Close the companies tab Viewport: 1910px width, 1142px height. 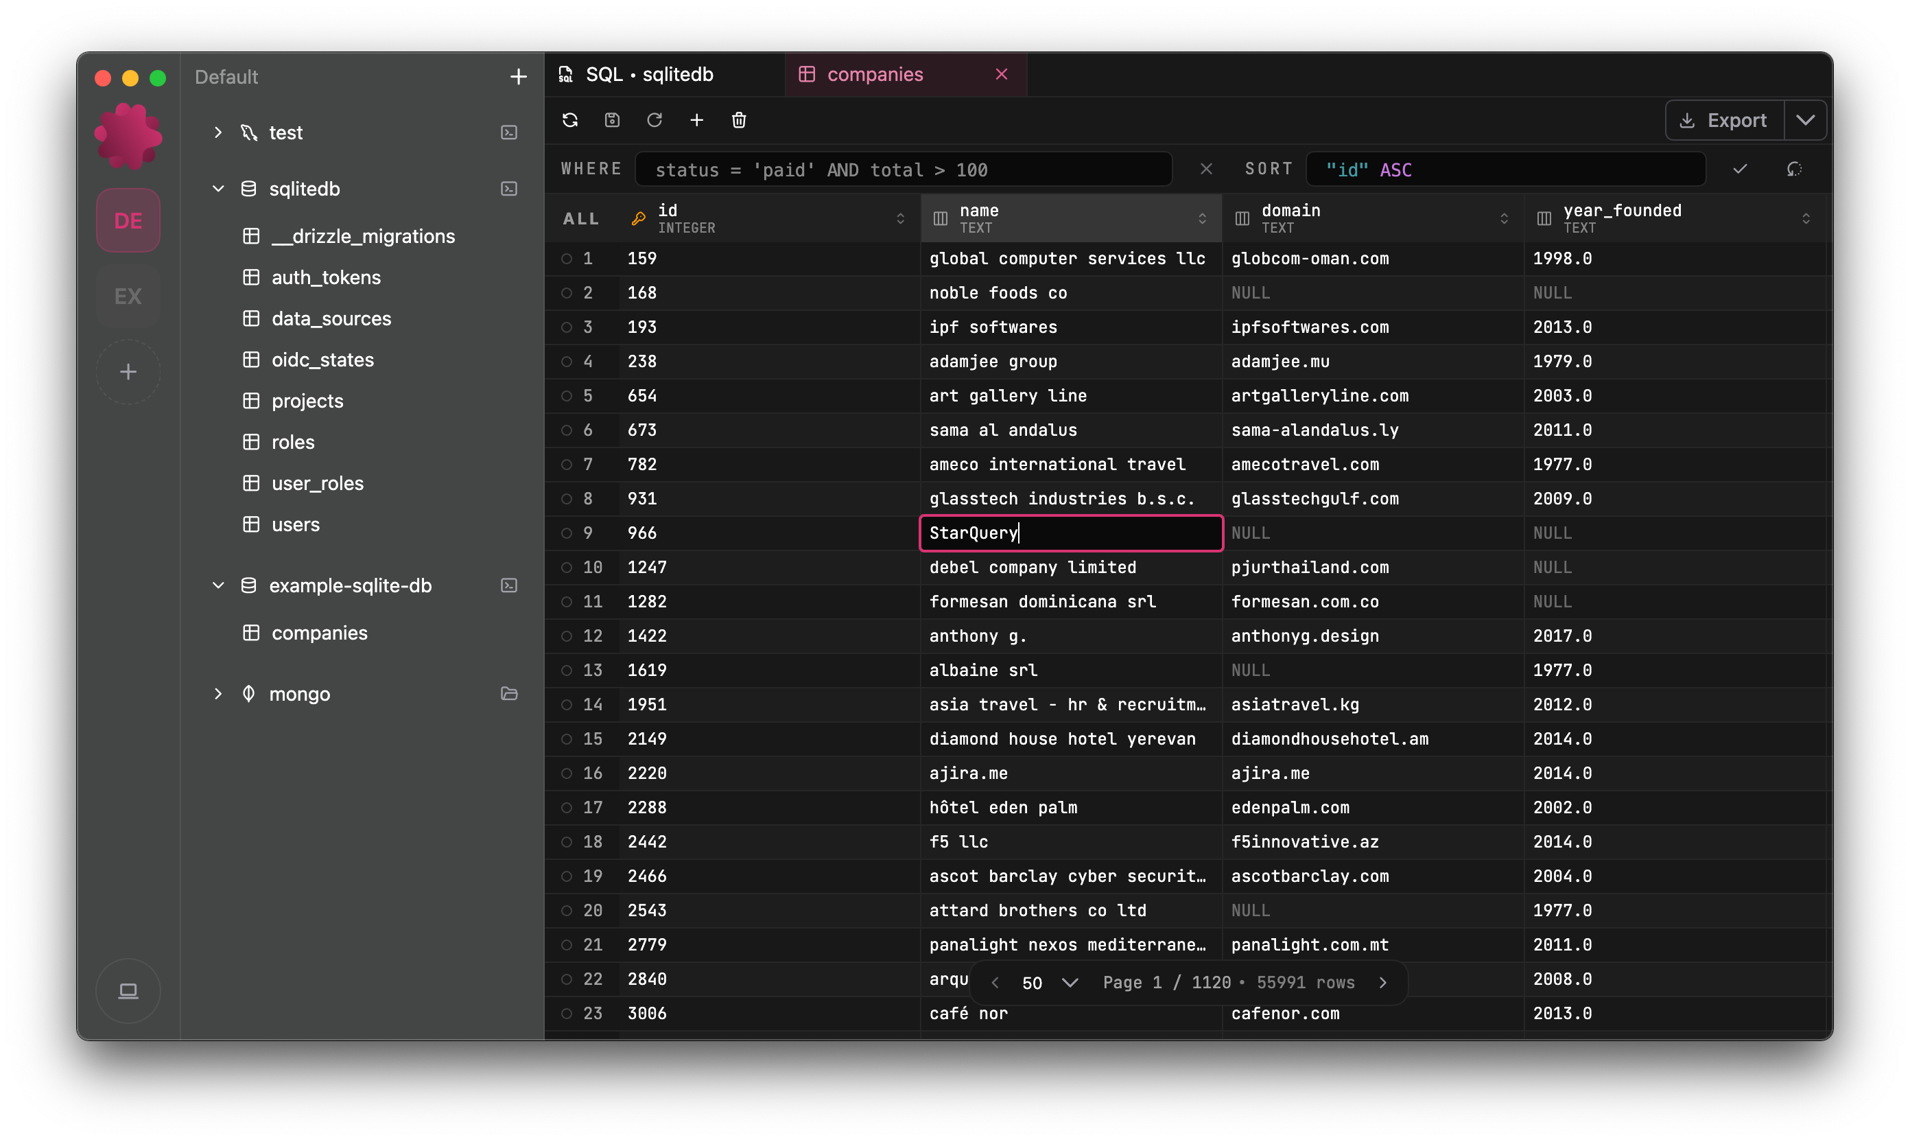[1001, 74]
